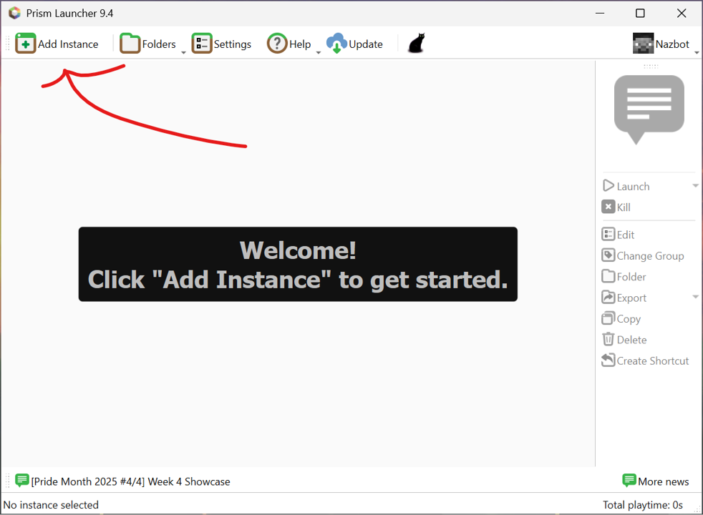Open Settings from the toolbar
Image resolution: width=703 pixels, height=515 pixels.
point(222,44)
